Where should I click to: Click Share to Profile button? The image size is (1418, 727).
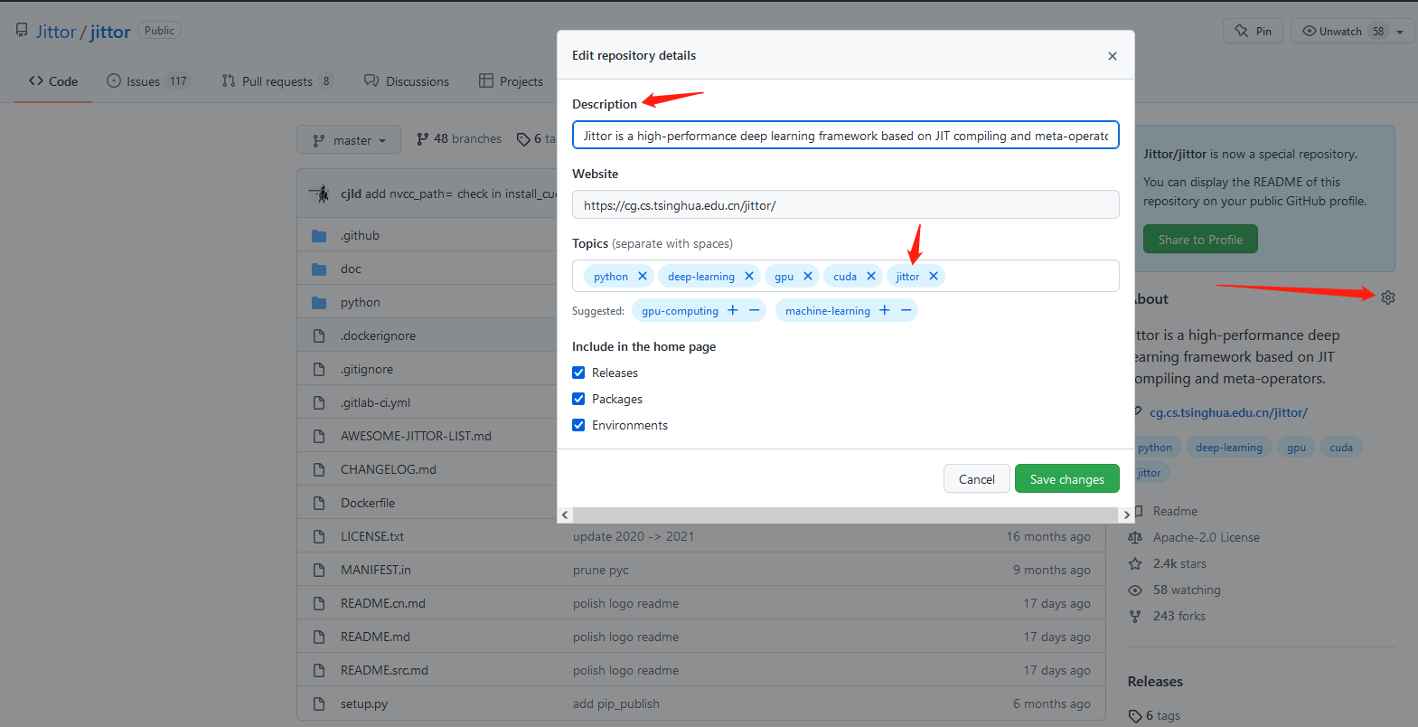pyautogui.click(x=1200, y=240)
